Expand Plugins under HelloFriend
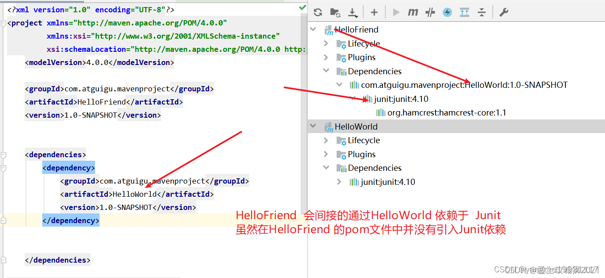 tap(326, 57)
